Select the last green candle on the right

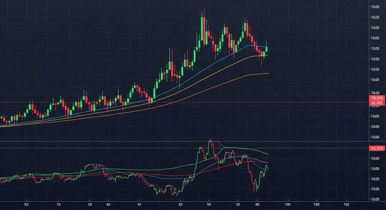coord(266,49)
